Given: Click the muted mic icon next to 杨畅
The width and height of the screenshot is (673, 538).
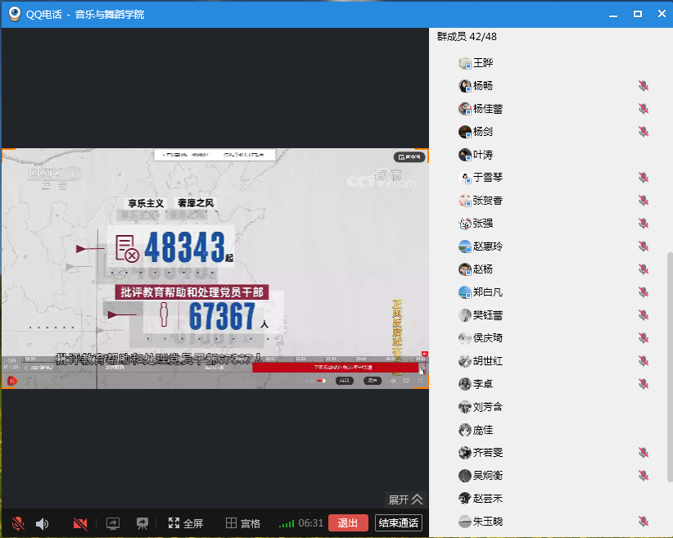Looking at the screenshot, I should (644, 86).
